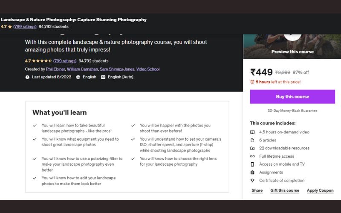Click the (799 ratings) link in sticky header
Screen dimensions: 341x213
[25, 26]
